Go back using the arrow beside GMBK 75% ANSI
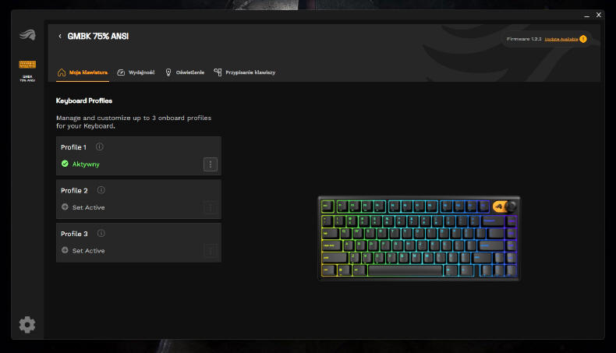 [x=60, y=36]
